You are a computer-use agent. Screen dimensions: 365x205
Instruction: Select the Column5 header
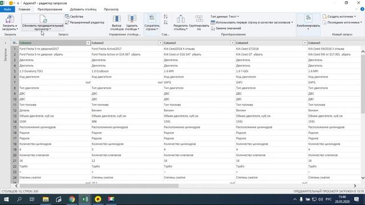(334, 43)
